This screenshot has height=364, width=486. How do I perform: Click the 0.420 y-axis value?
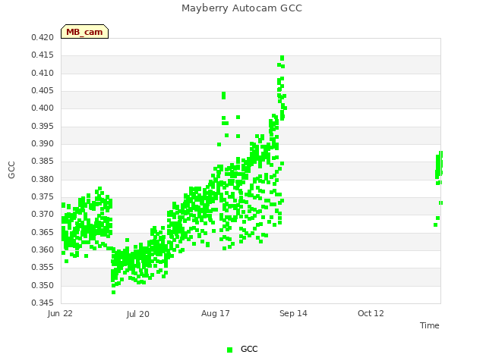(x=43, y=37)
